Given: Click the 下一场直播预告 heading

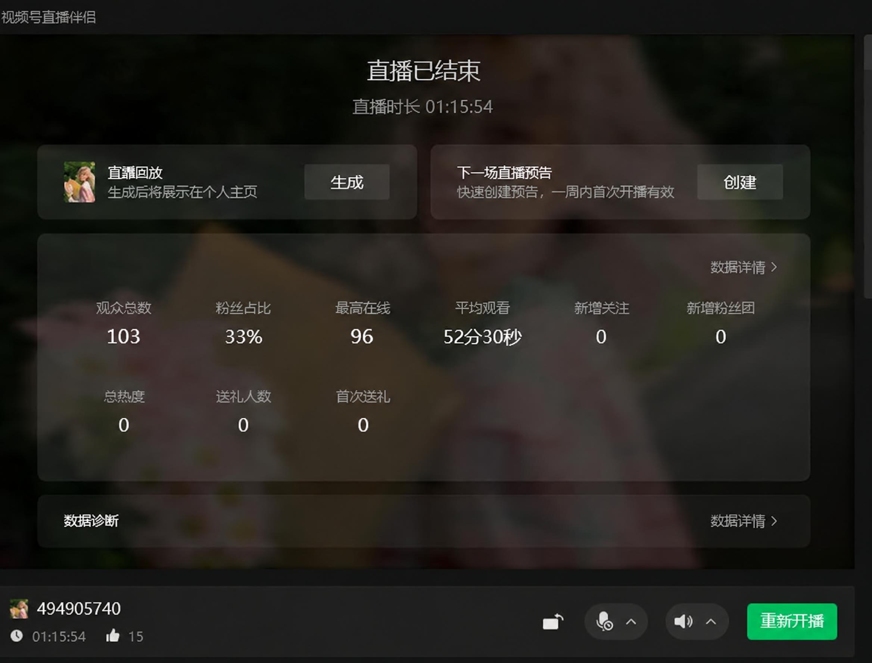Looking at the screenshot, I should click(504, 172).
